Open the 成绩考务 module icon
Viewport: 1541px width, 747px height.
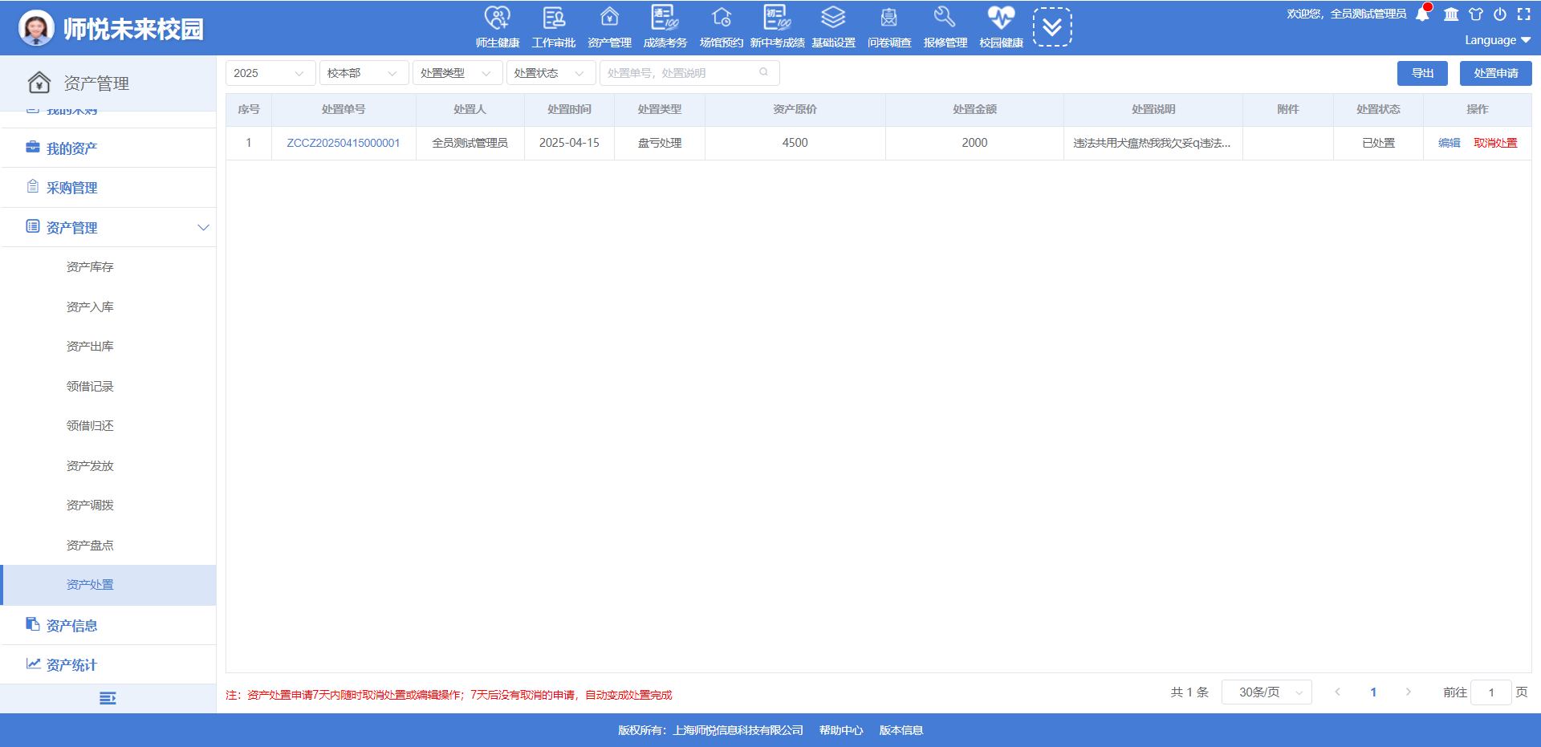pyautogui.click(x=665, y=18)
